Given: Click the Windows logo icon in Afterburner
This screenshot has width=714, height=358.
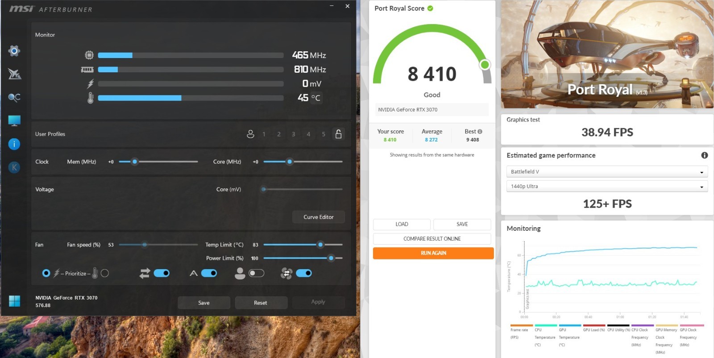Looking at the screenshot, I should 14,301.
